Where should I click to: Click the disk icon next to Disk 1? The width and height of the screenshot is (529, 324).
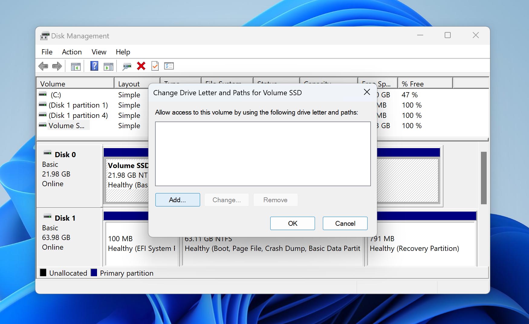pyautogui.click(x=47, y=216)
